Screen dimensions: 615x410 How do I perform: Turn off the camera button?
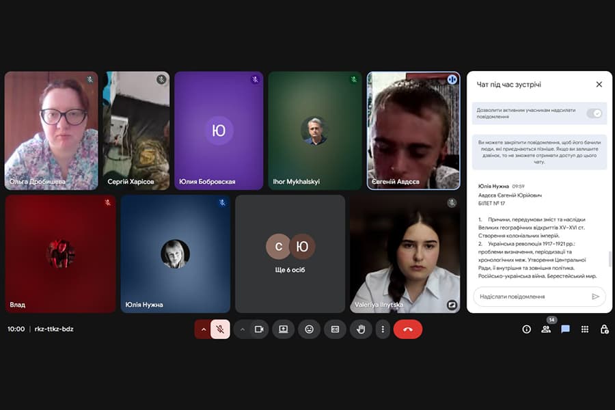coord(259,329)
